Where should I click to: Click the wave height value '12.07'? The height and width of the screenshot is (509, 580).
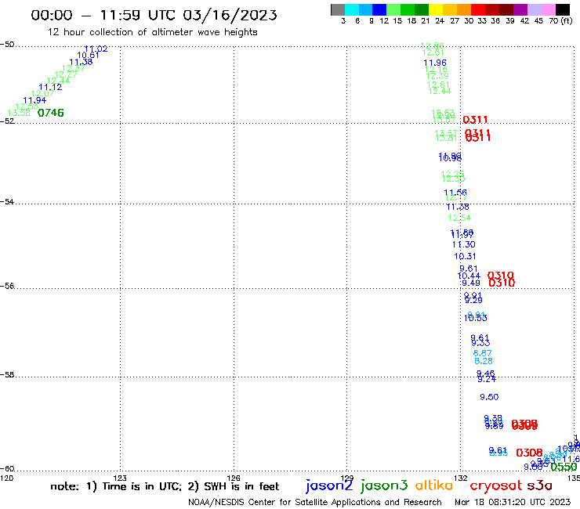pyautogui.click(x=42, y=93)
